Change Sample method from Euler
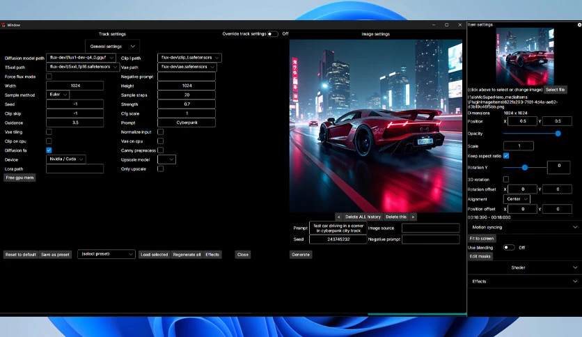The width and height of the screenshot is (582, 337). (x=58, y=95)
